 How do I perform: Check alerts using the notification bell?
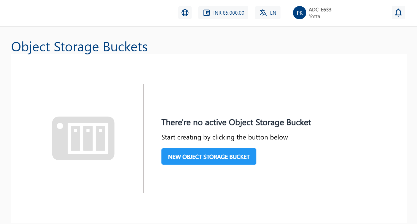click(x=398, y=12)
